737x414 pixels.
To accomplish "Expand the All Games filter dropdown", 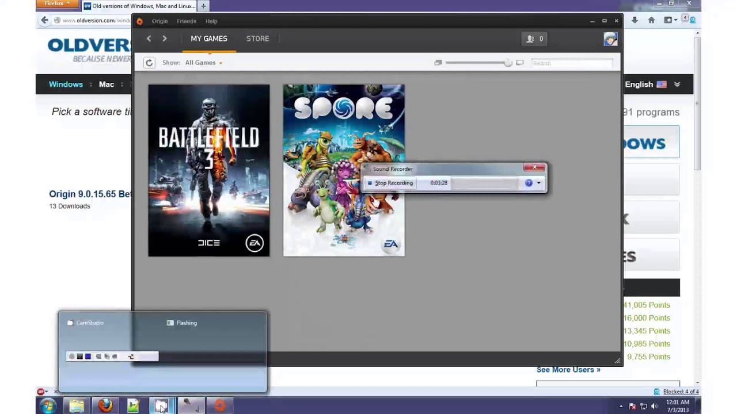I will pyautogui.click(x=203, y=63).
